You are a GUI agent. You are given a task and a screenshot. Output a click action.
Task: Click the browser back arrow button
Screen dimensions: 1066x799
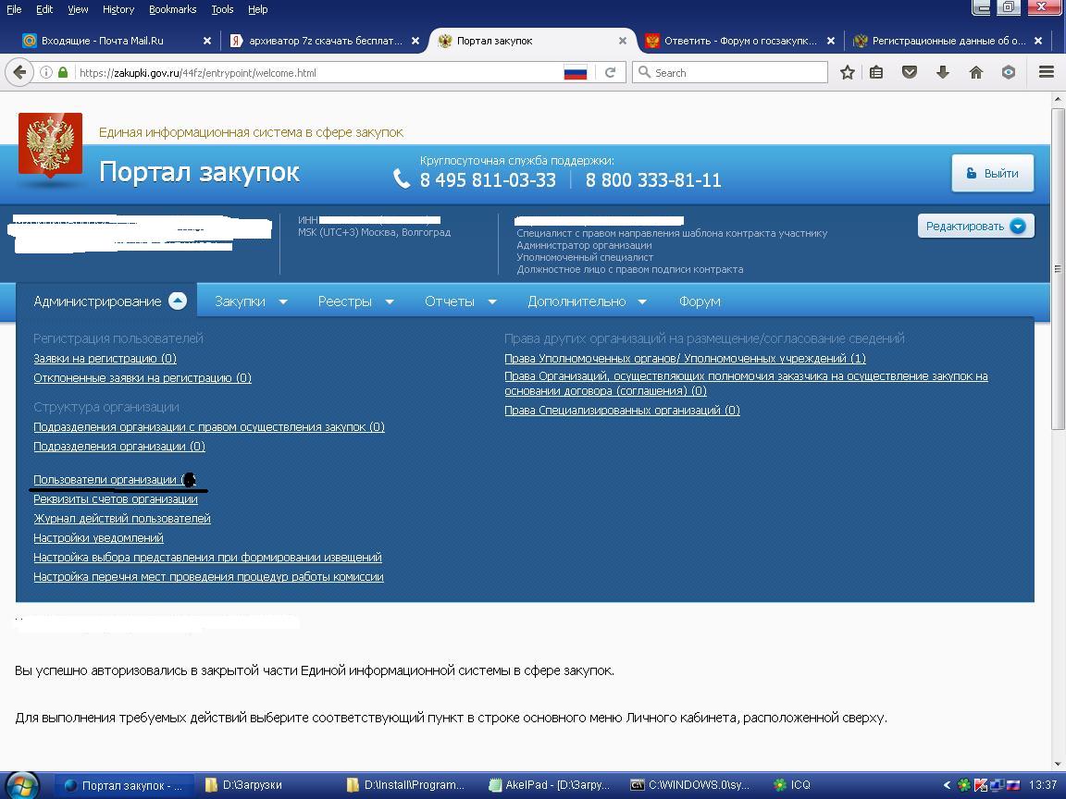[19, 72]
